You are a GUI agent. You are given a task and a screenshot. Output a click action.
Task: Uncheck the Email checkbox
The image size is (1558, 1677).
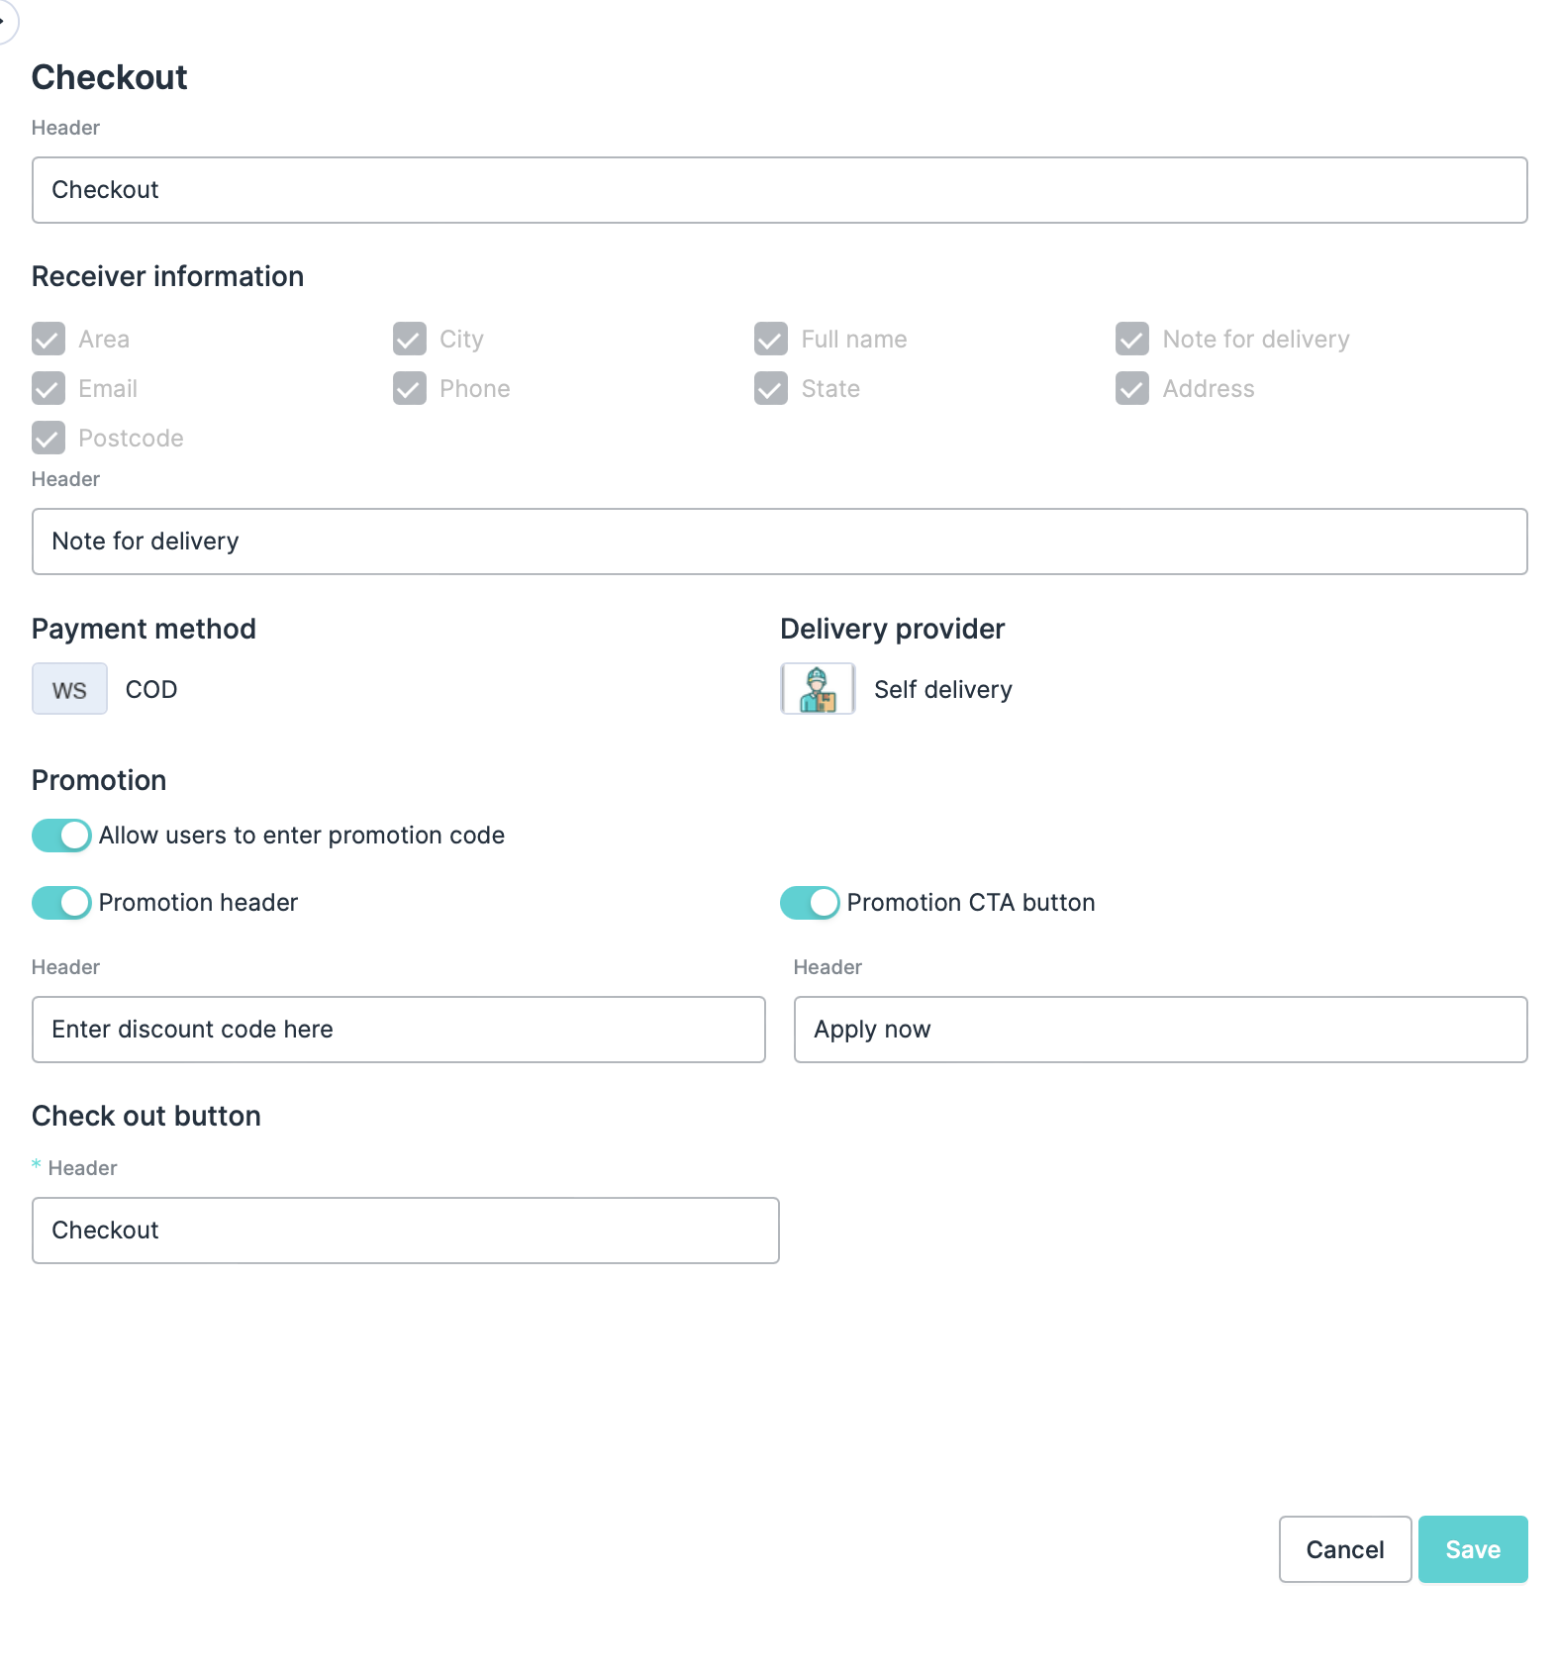click(x=49, y=388)
